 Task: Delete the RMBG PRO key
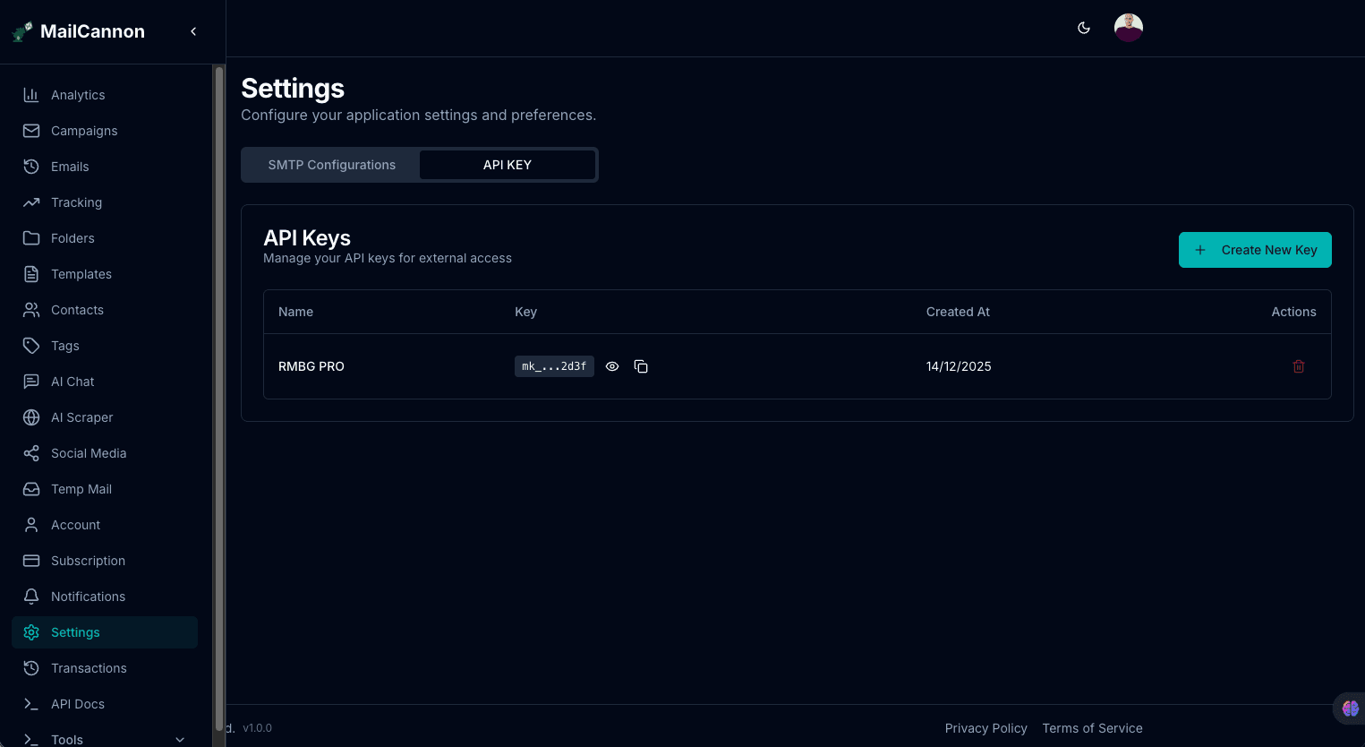1299,366
